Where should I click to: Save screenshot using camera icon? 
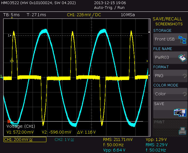pyautogui.click(x=180, y=112)
